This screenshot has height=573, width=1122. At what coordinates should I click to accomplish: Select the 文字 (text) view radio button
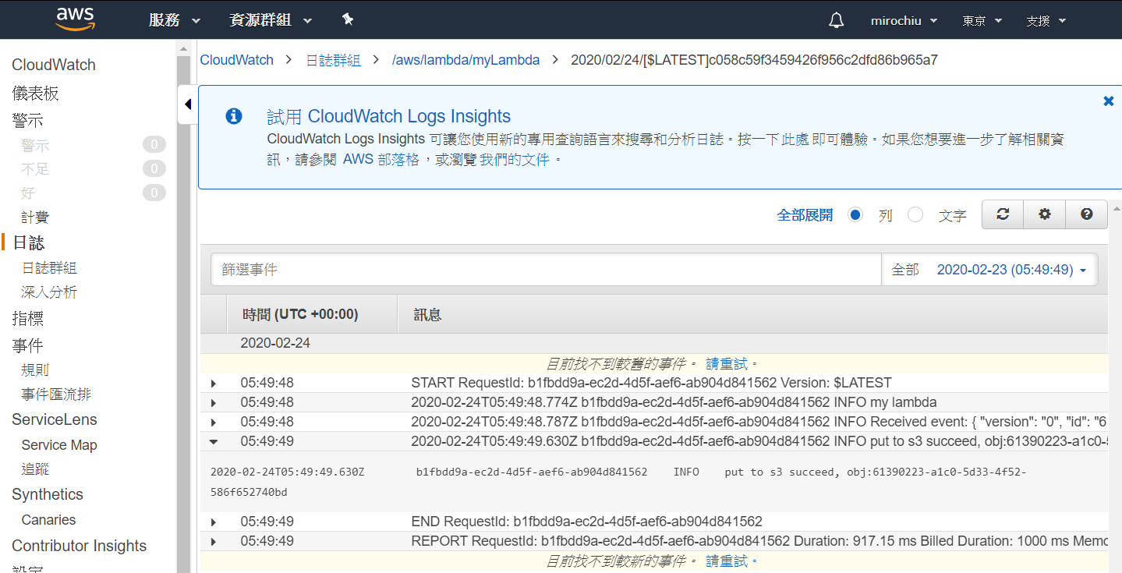(x=915, y=214)
